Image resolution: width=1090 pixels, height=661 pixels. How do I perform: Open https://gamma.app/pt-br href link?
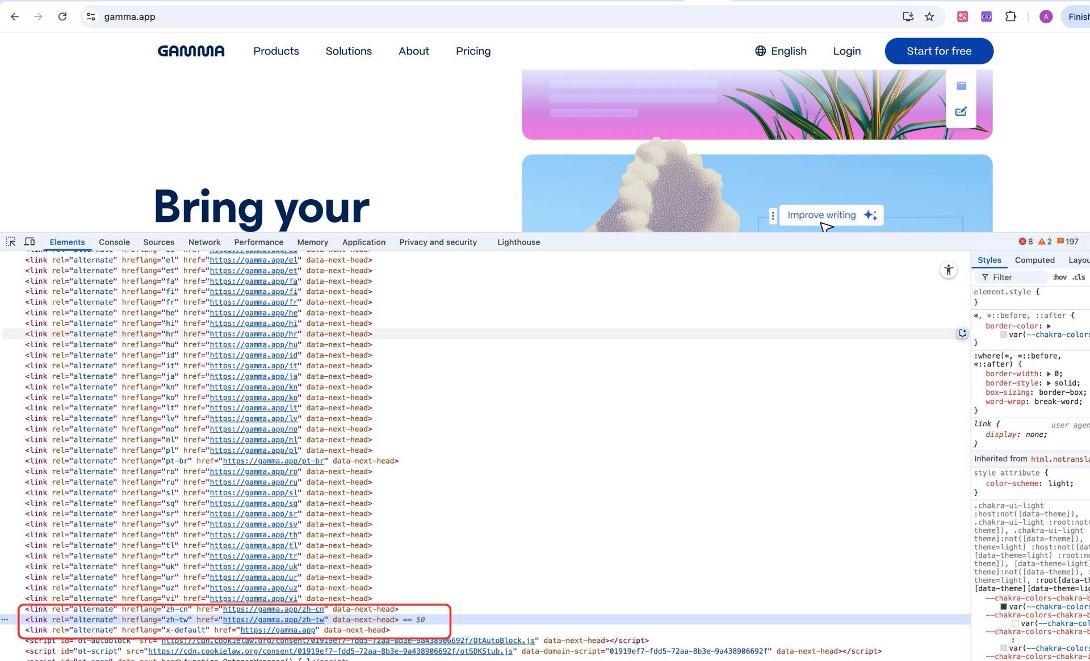pos(274,461)
